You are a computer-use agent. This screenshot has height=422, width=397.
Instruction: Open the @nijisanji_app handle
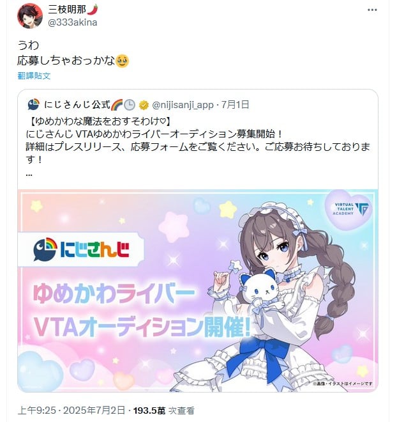(183, 105)
